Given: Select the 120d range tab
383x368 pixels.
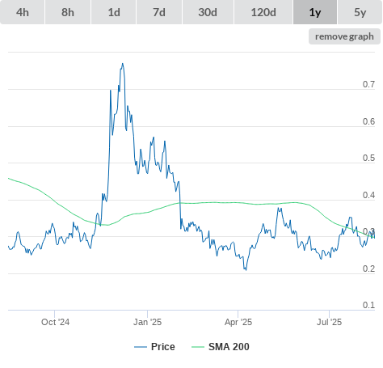Looking at the screenshot, I should coord(263,12).
